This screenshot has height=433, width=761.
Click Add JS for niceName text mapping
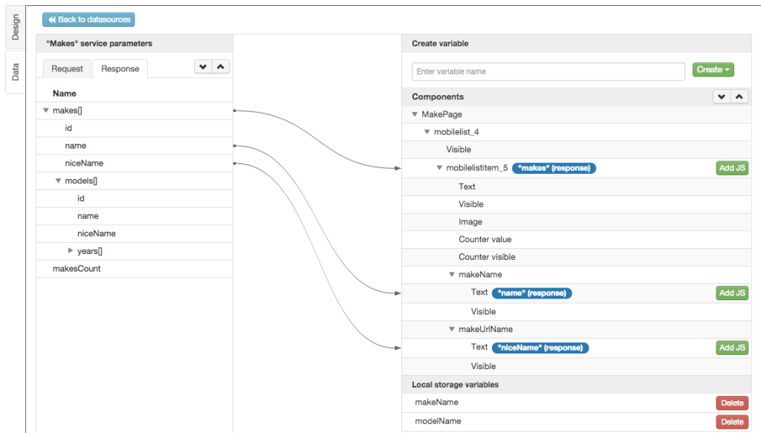tap(732, 348)
